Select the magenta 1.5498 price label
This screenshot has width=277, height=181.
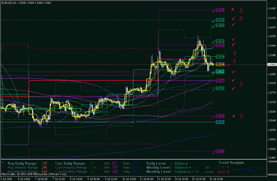click(220, 151)
